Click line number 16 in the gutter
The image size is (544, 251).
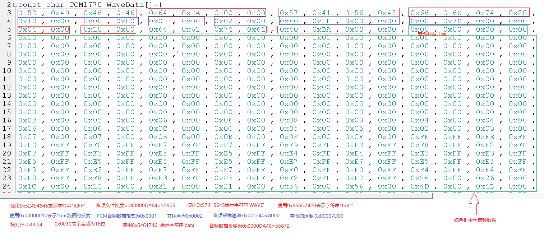[7, 120]
